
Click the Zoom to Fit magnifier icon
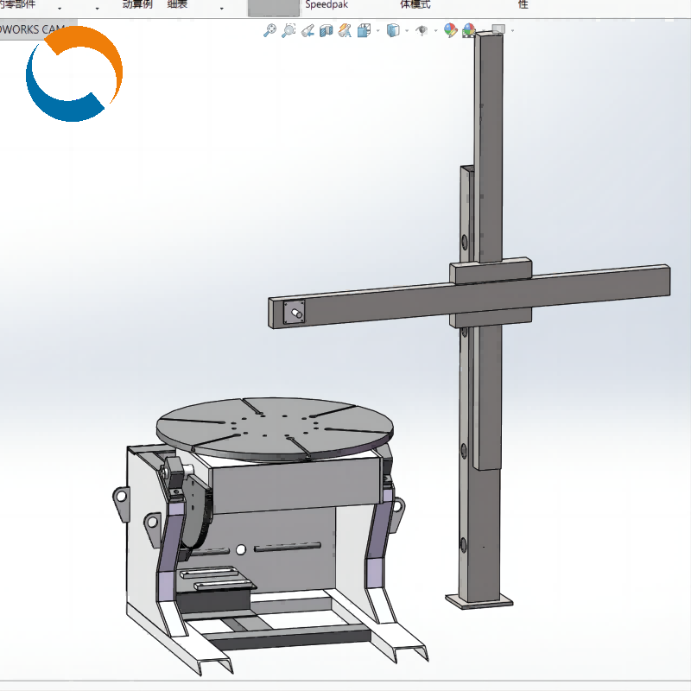click(x=269, y=31)
